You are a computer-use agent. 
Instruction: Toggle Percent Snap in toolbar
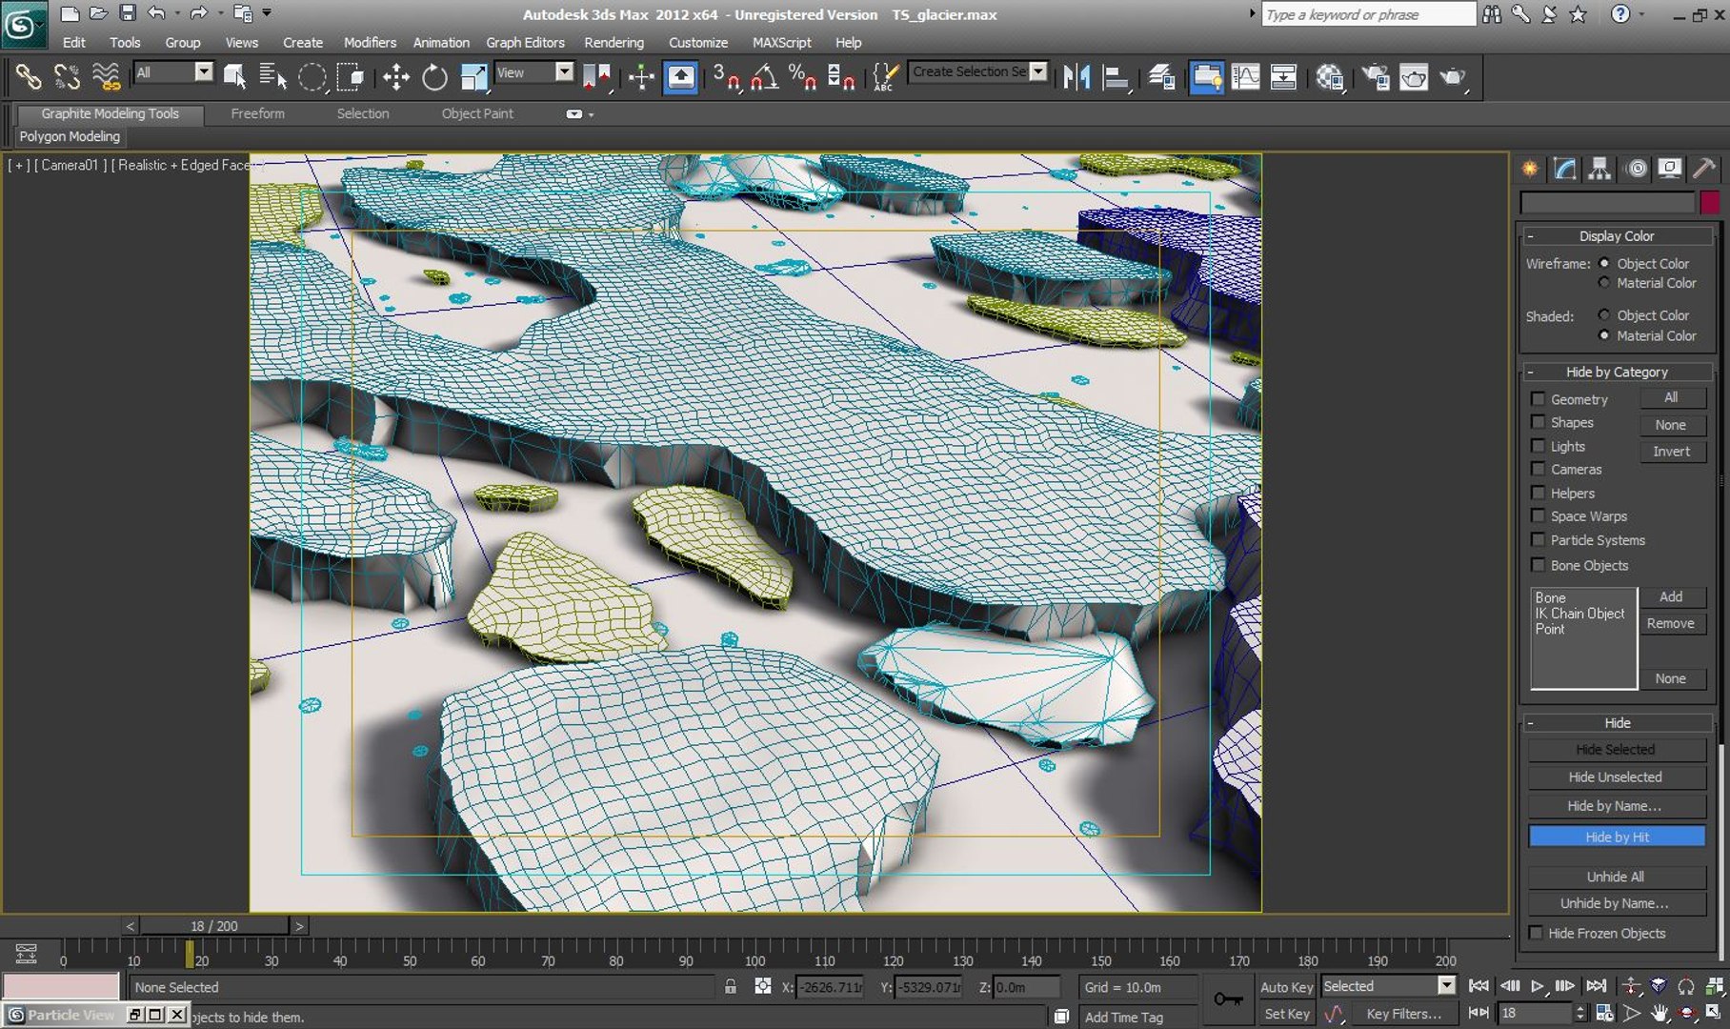coord(801,77)
